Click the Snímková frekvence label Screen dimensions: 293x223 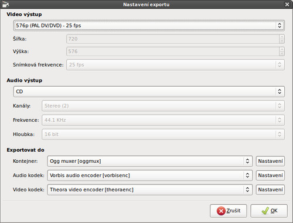coord(38,65)
